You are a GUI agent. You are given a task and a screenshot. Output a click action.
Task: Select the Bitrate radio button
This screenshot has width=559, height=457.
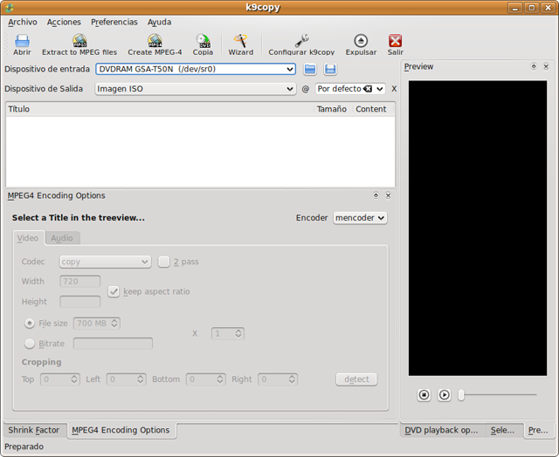coord(30,344)
